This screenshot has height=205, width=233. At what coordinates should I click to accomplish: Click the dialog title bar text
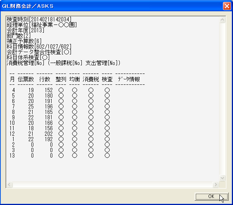click(x=28, y=6)
